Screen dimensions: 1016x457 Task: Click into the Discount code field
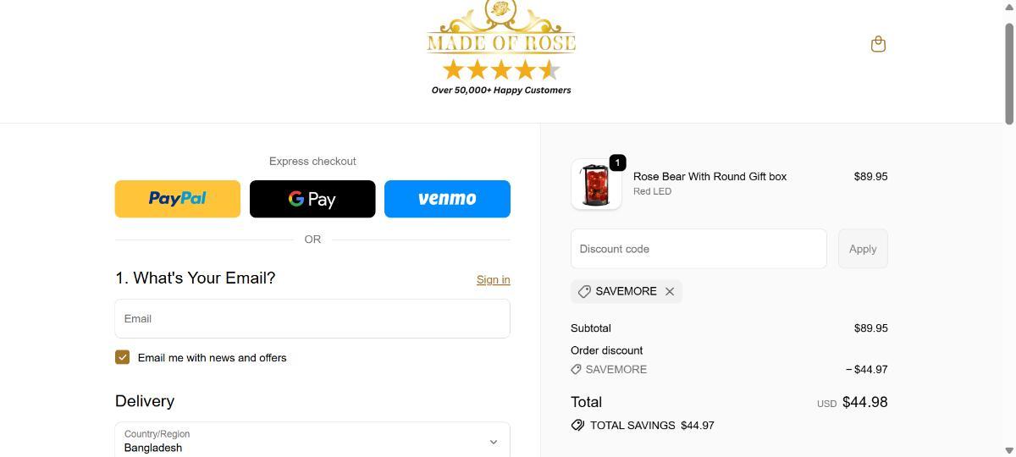coord(698,249)
